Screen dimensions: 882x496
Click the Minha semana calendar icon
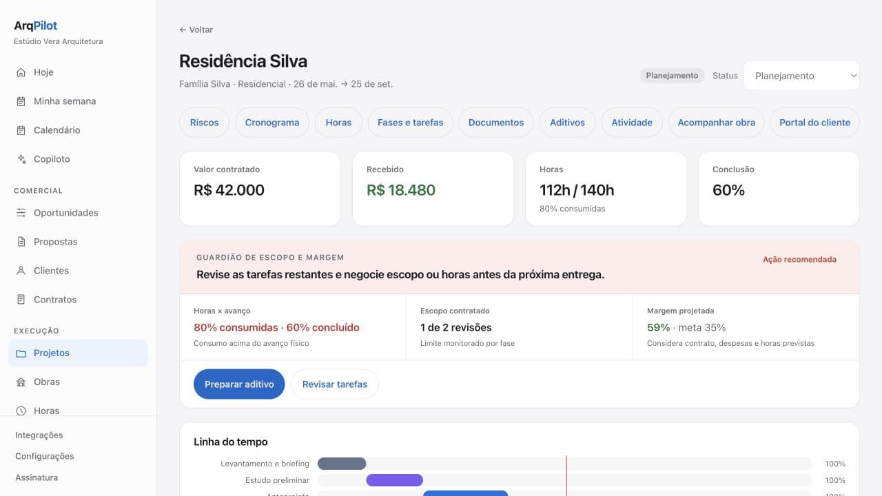point(21,101)
